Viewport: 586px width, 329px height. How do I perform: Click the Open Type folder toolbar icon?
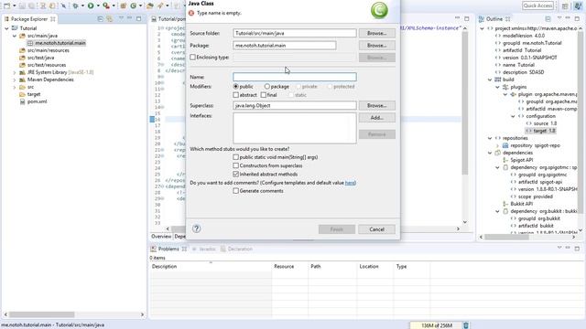coord(150,5)
